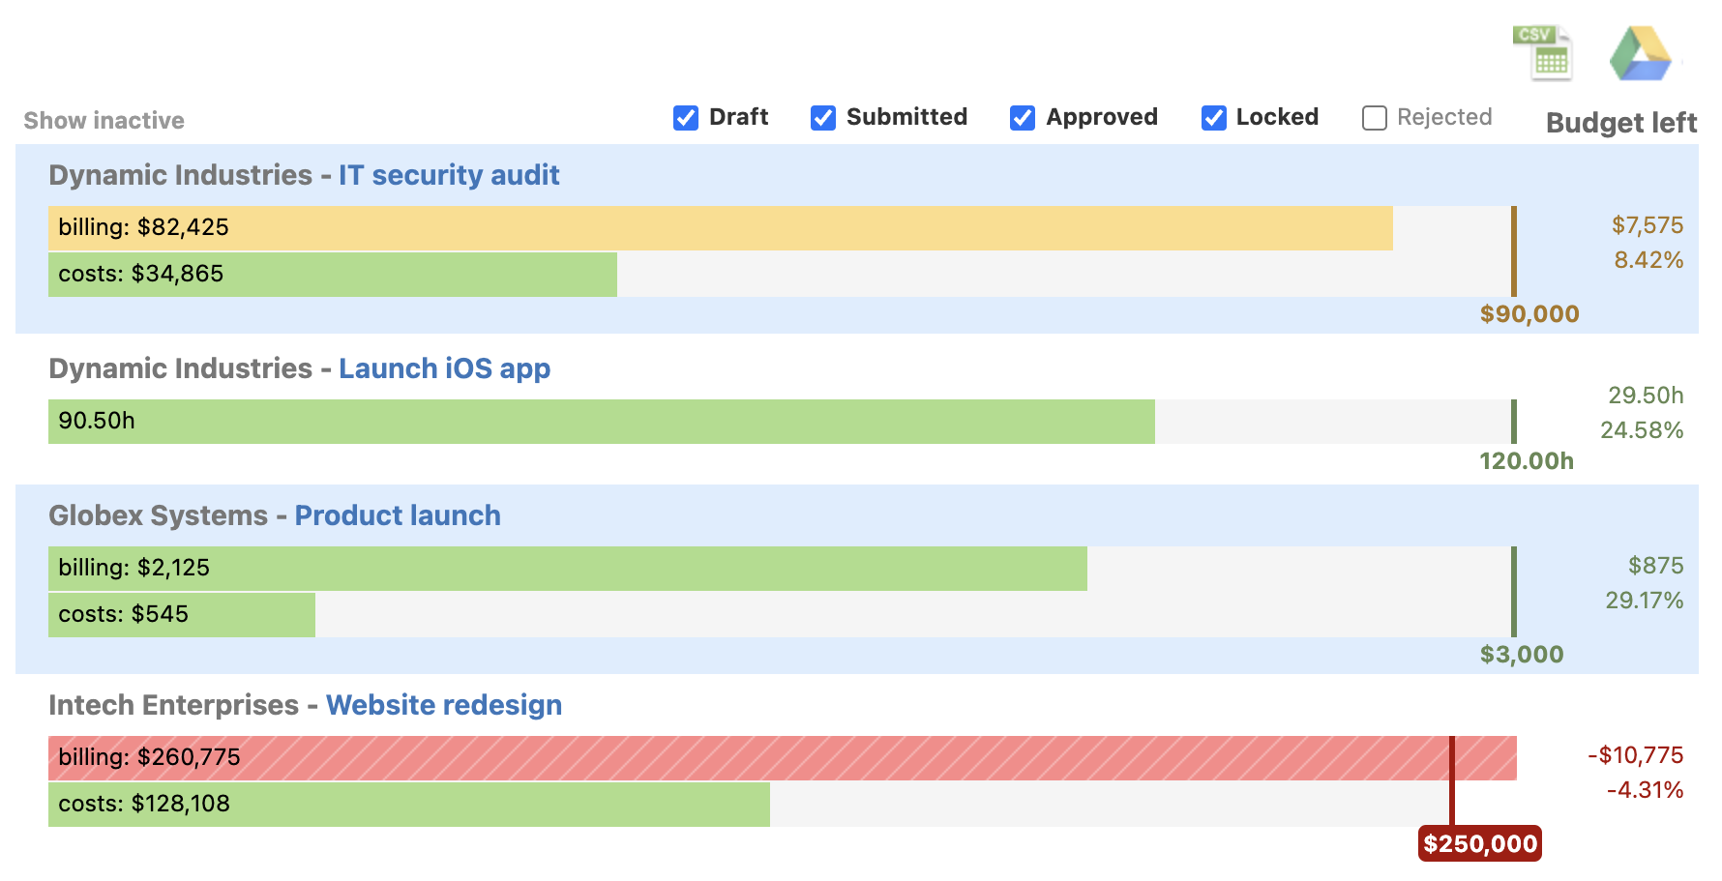Enable the Rejected status checkbox
The image size is (1722, 881).
1375,118
